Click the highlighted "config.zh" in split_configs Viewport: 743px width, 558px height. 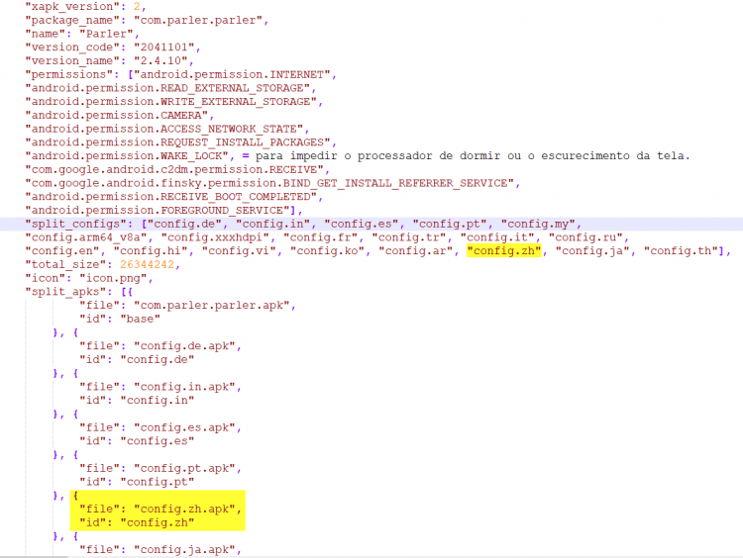coord(503,251)
